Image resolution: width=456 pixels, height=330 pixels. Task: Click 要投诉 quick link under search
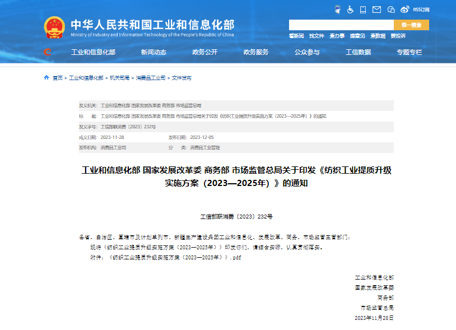click(398, 36)
